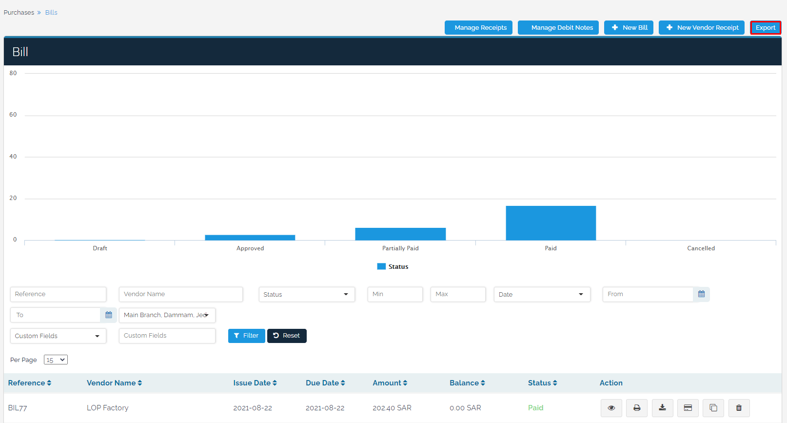Open the To date calendar icon
This screenshot has width=787, height=423.
[x=109, y=315]
